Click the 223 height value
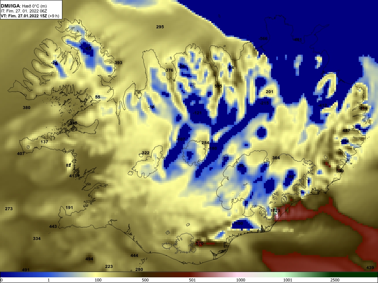 click(x=109, y=266)
